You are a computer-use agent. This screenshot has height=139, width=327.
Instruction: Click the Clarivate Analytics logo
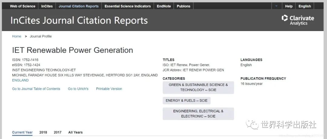298,20
